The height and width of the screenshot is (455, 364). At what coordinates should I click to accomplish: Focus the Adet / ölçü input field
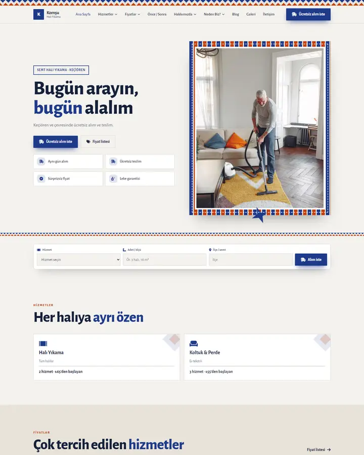click(x=165, y=260)
